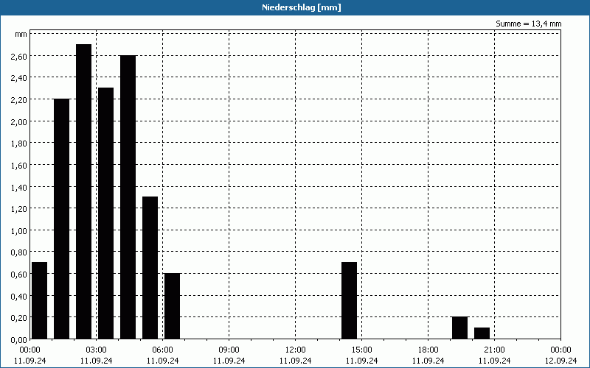Select the 0,20 mm bar after 19:00
Viewport: 590px width, 368px height.
point(459,328)
